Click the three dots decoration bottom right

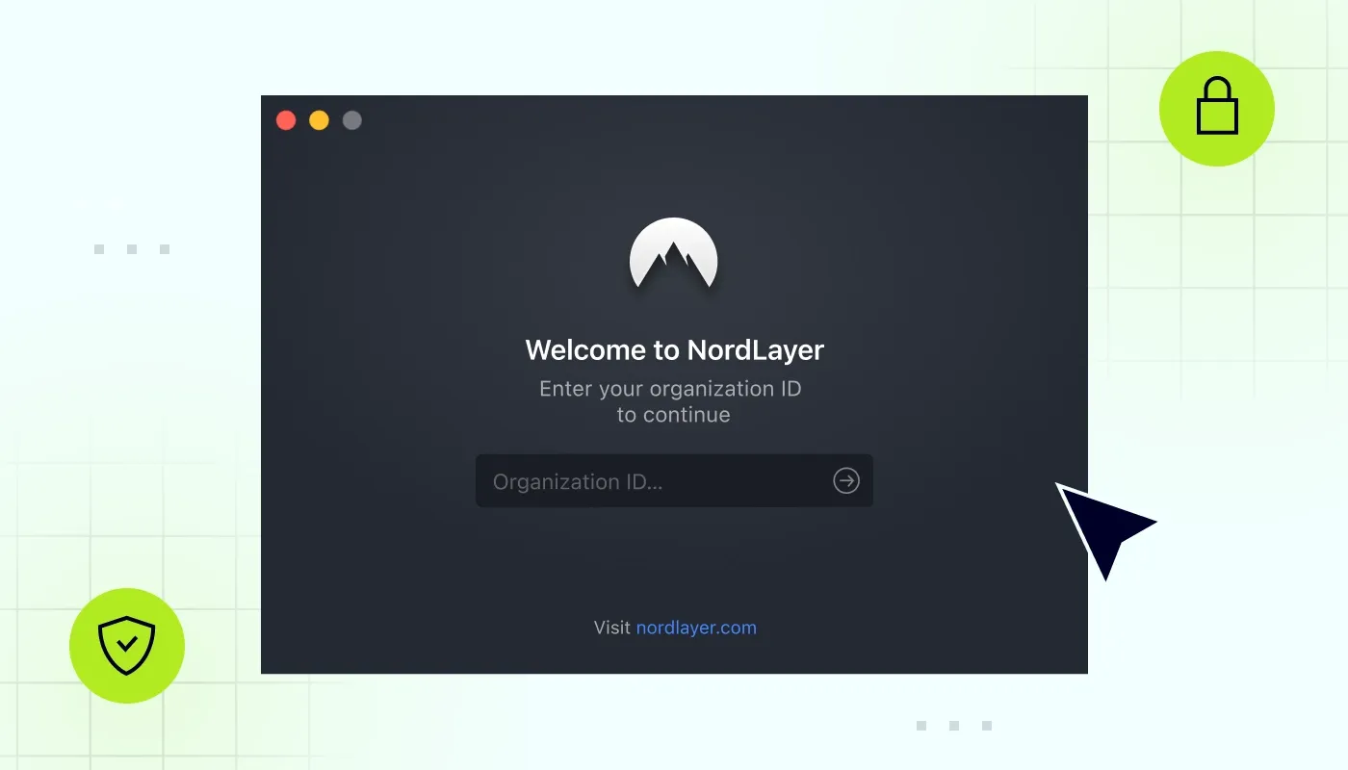pos(955,726)
